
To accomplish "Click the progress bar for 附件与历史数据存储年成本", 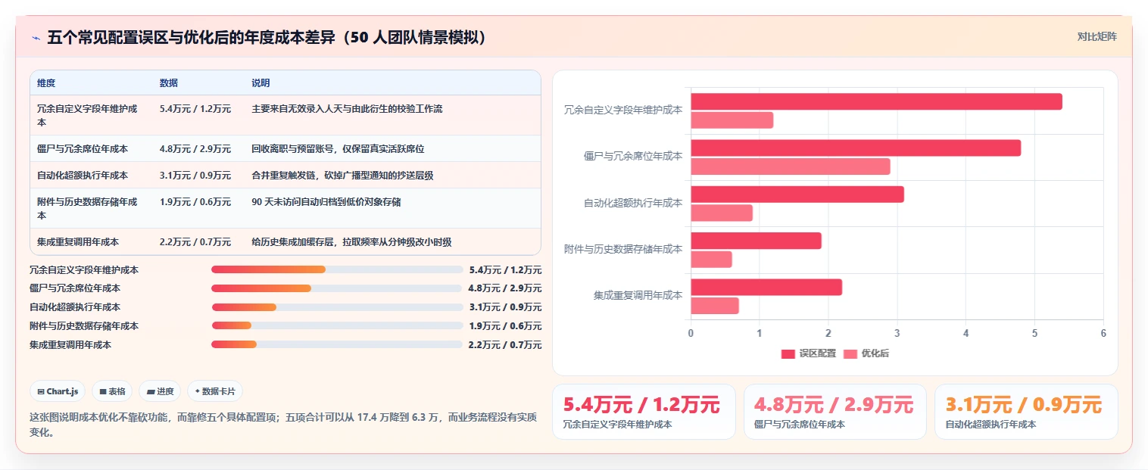I will (x=337, y=325).
